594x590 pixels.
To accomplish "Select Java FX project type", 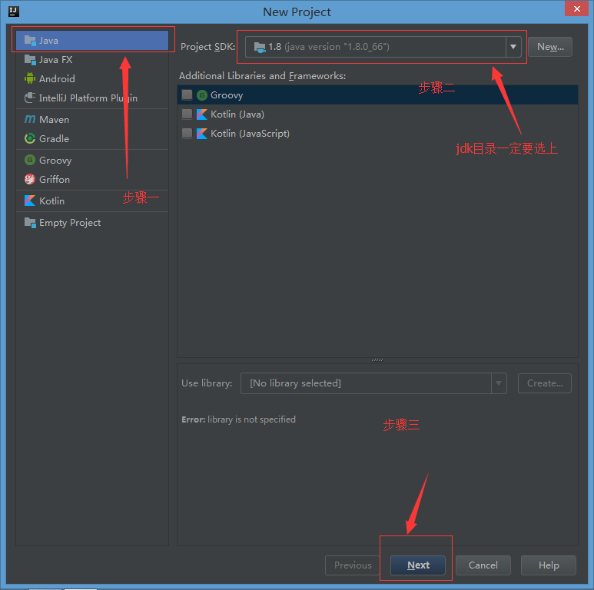I will (55, 59).
